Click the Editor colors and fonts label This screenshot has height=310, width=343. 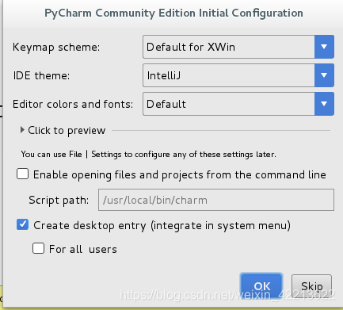click(73, 104)
